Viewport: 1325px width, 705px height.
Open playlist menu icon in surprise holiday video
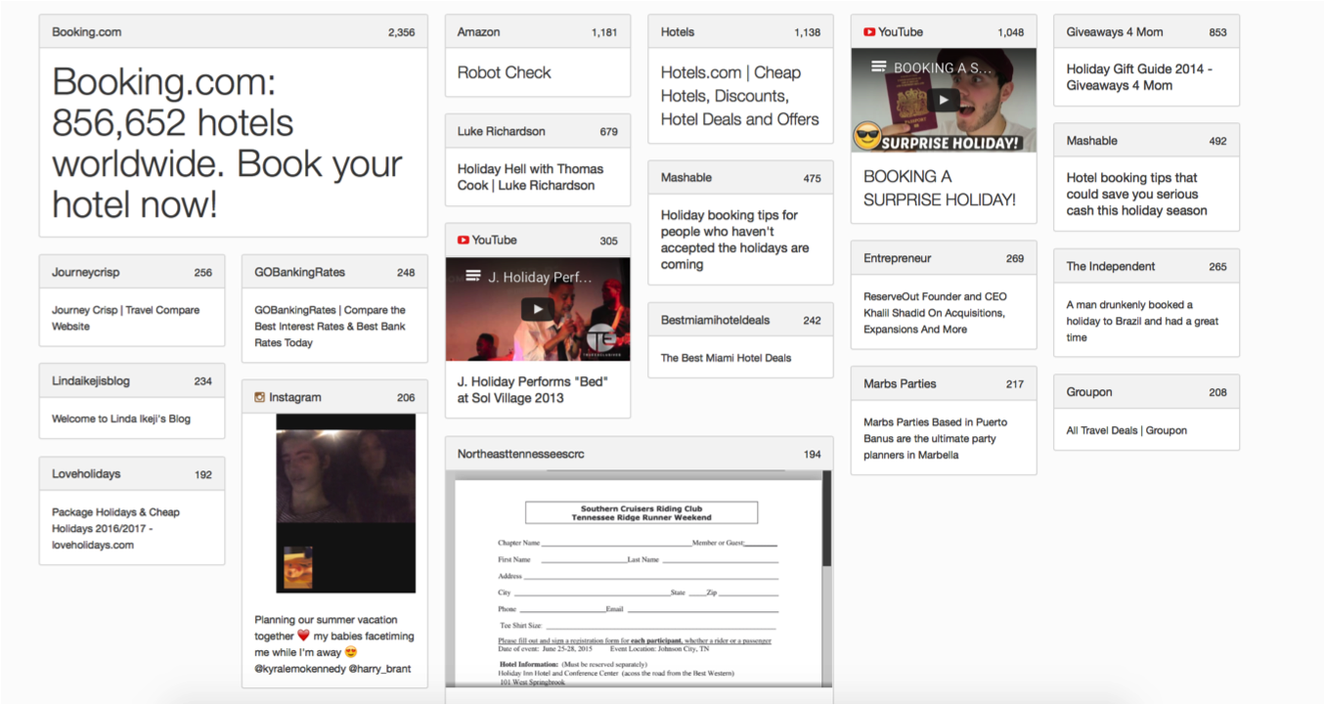[878, 67]
